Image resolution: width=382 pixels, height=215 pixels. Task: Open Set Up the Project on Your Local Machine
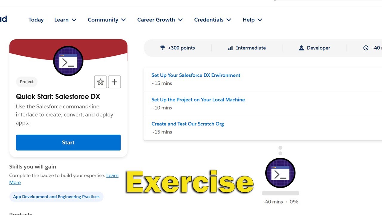[198, 100]
